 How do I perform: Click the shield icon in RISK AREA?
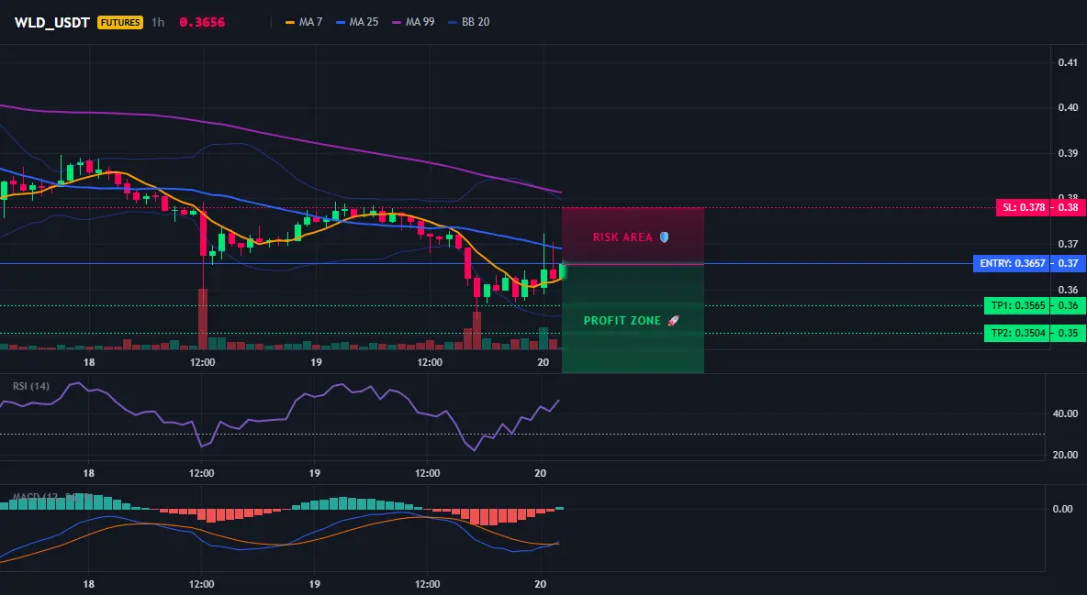pyautogui.click(x=664, y=237)
